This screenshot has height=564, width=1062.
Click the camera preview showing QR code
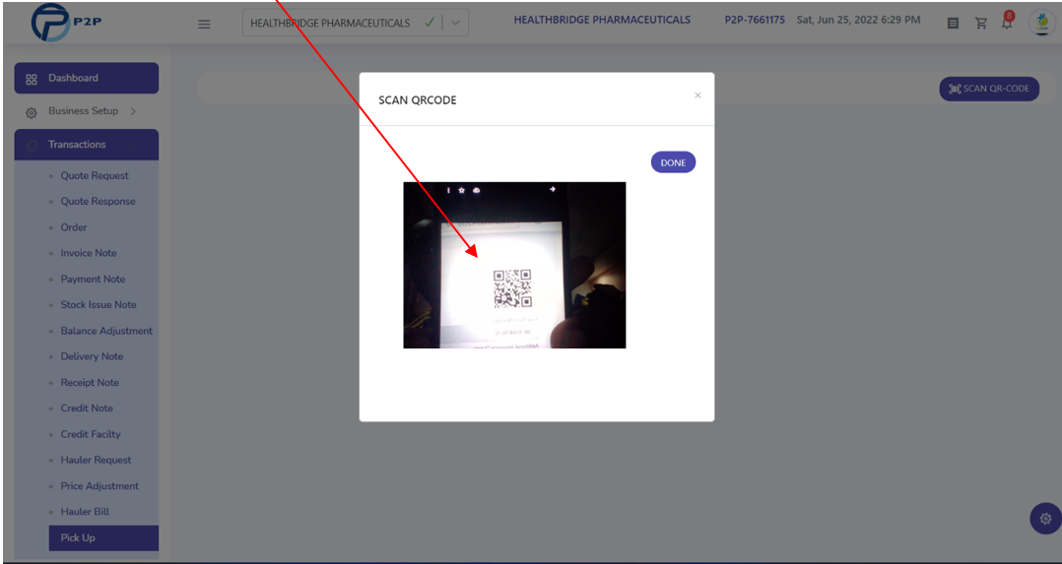[514, 265]
